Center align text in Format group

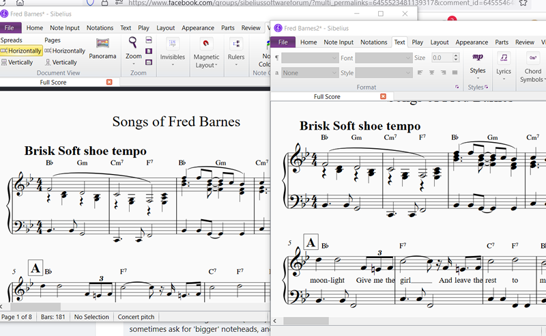coord(432,72)
